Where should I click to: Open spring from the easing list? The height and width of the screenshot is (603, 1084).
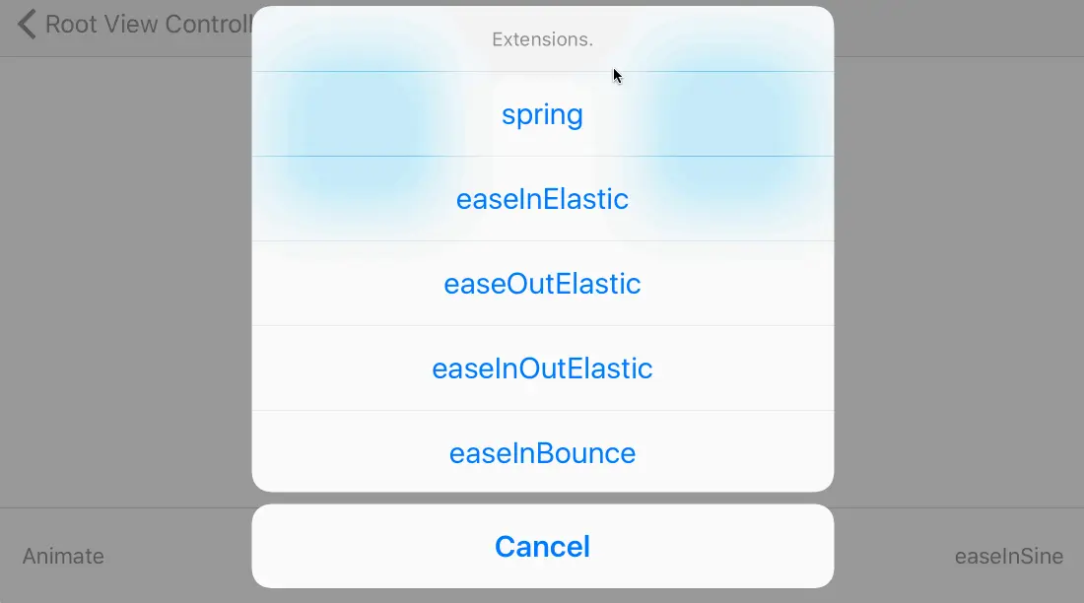(x=542, y=114)
